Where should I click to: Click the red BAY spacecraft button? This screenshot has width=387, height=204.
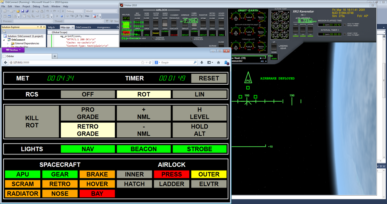[97, 194]
